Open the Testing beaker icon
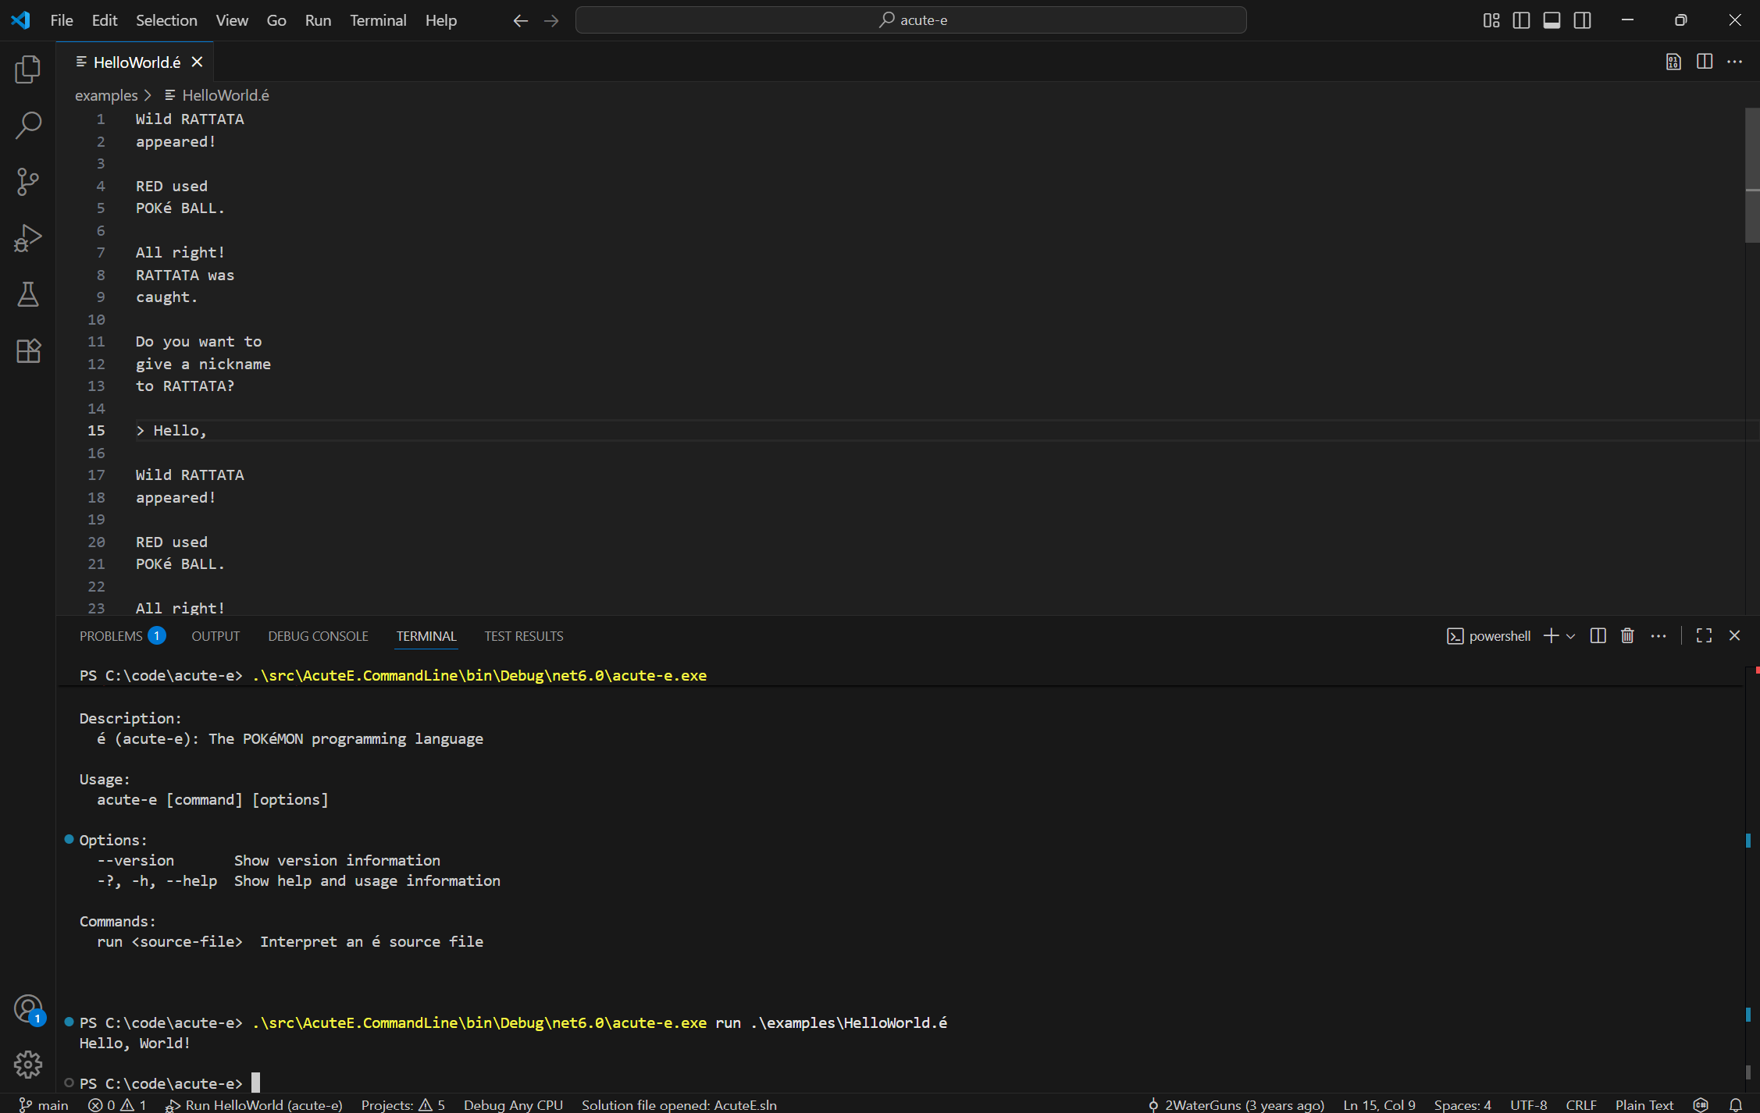The width and height of the screenshot is (1760, 1113). [x=28, y=294]
